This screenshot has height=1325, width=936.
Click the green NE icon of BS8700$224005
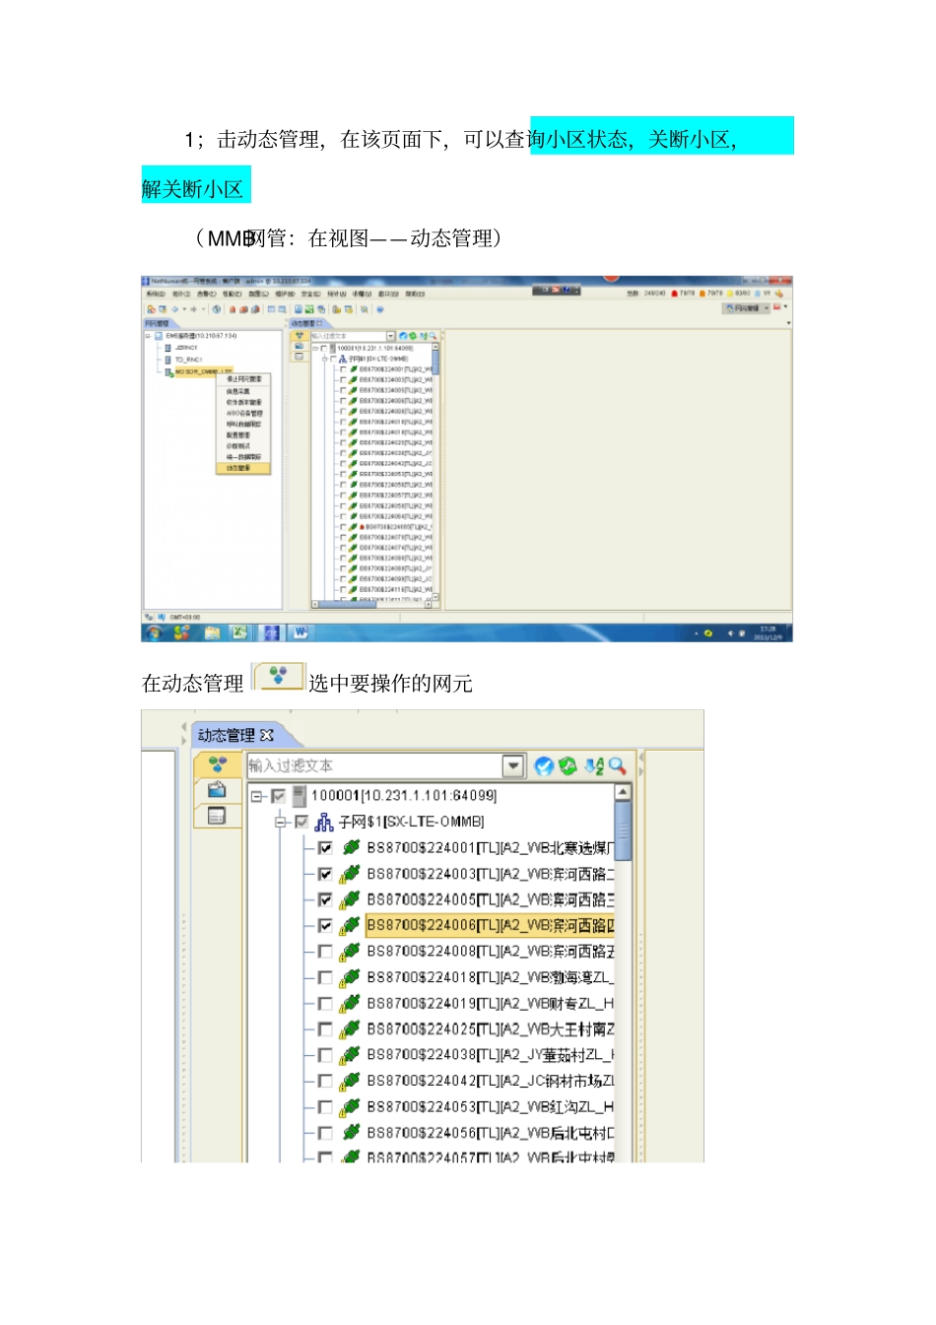[x=350, y=898]
